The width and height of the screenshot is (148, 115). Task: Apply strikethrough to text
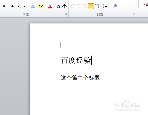13,6
